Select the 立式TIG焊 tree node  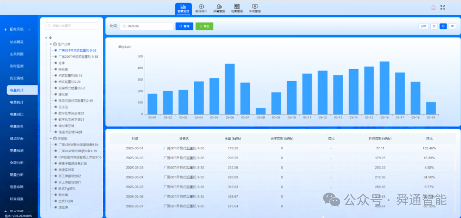(66, 201)
